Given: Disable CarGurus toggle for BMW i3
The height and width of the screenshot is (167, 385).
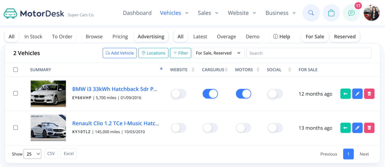Looking at the screenshot, I should click(x=210, y=94).
